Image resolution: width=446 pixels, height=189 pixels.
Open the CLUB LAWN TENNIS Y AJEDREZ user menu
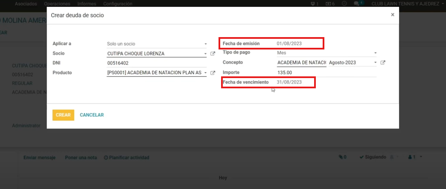[408, 4]
